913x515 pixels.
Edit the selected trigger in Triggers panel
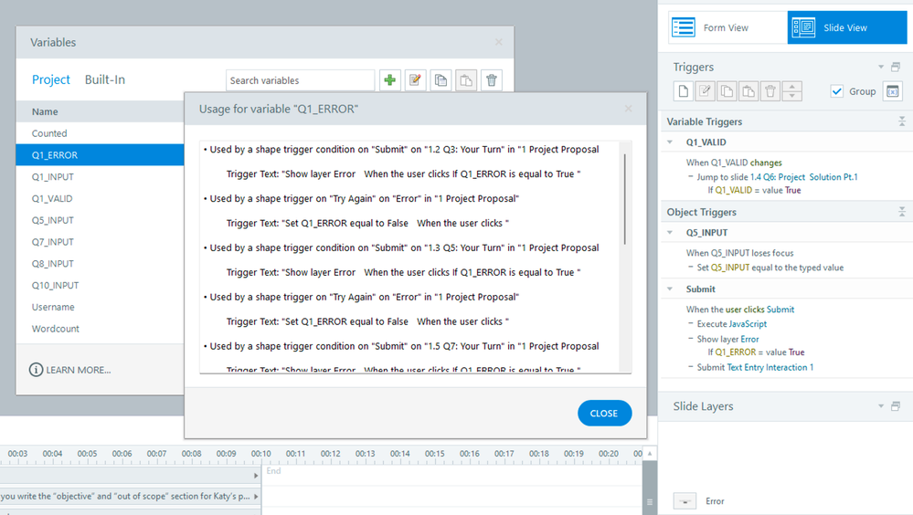pyautogui.click(x=706, y=91)
